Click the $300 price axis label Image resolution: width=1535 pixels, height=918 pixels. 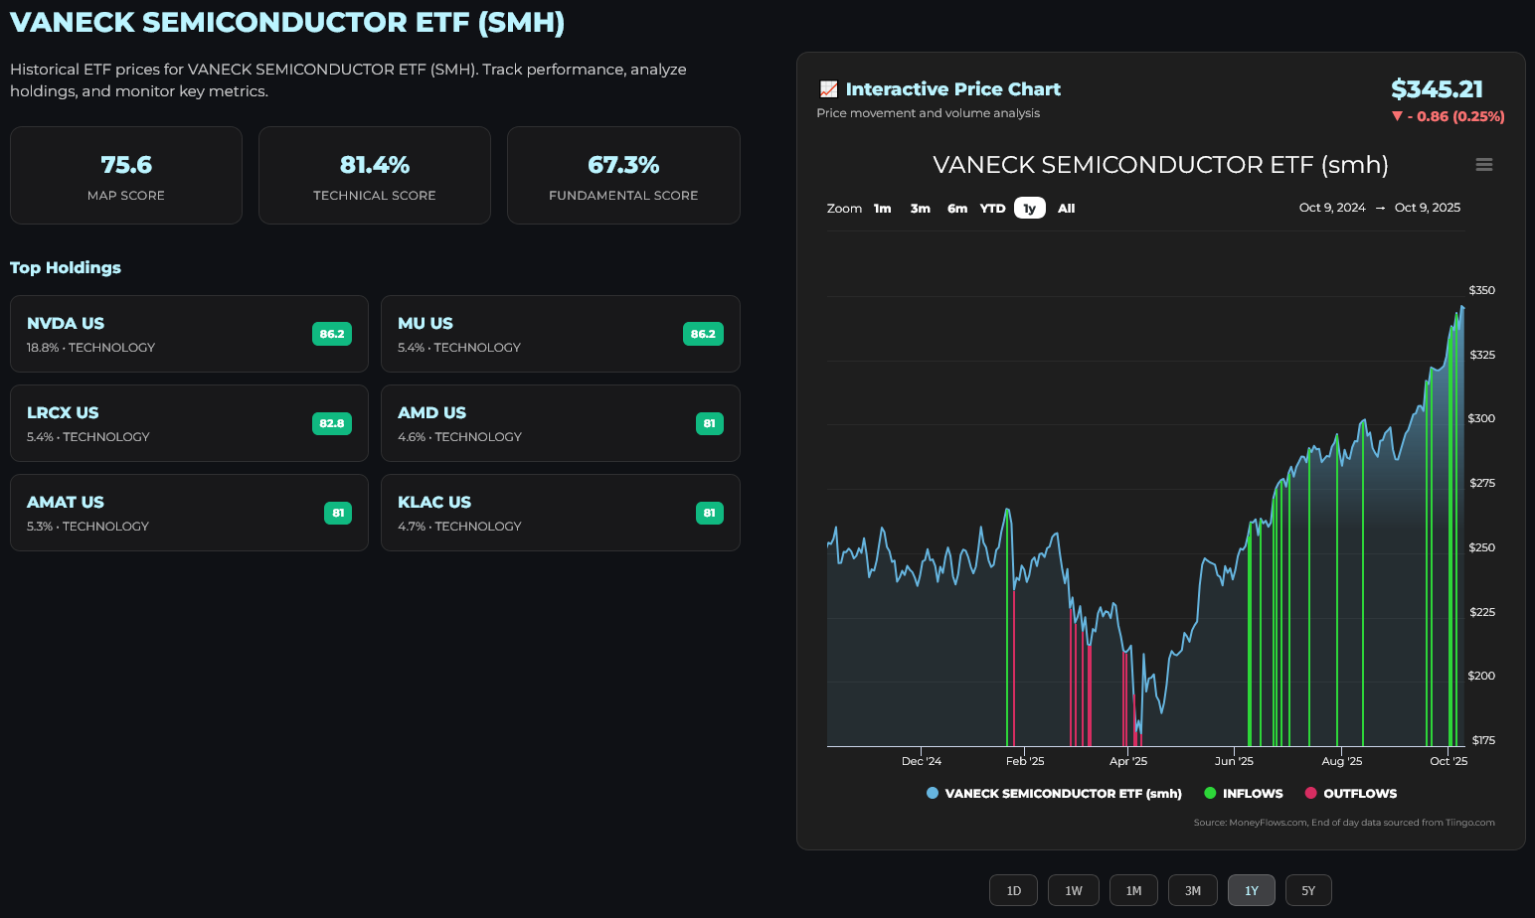click(1481, 418)
